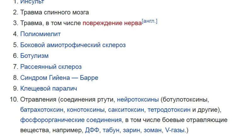Open the Боковой амиотрофический склероз link
The height and width of the screenshot is (139, 237).
73,45
